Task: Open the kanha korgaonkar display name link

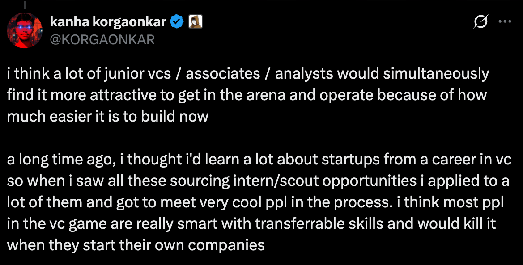Action: tap(108, 22)
